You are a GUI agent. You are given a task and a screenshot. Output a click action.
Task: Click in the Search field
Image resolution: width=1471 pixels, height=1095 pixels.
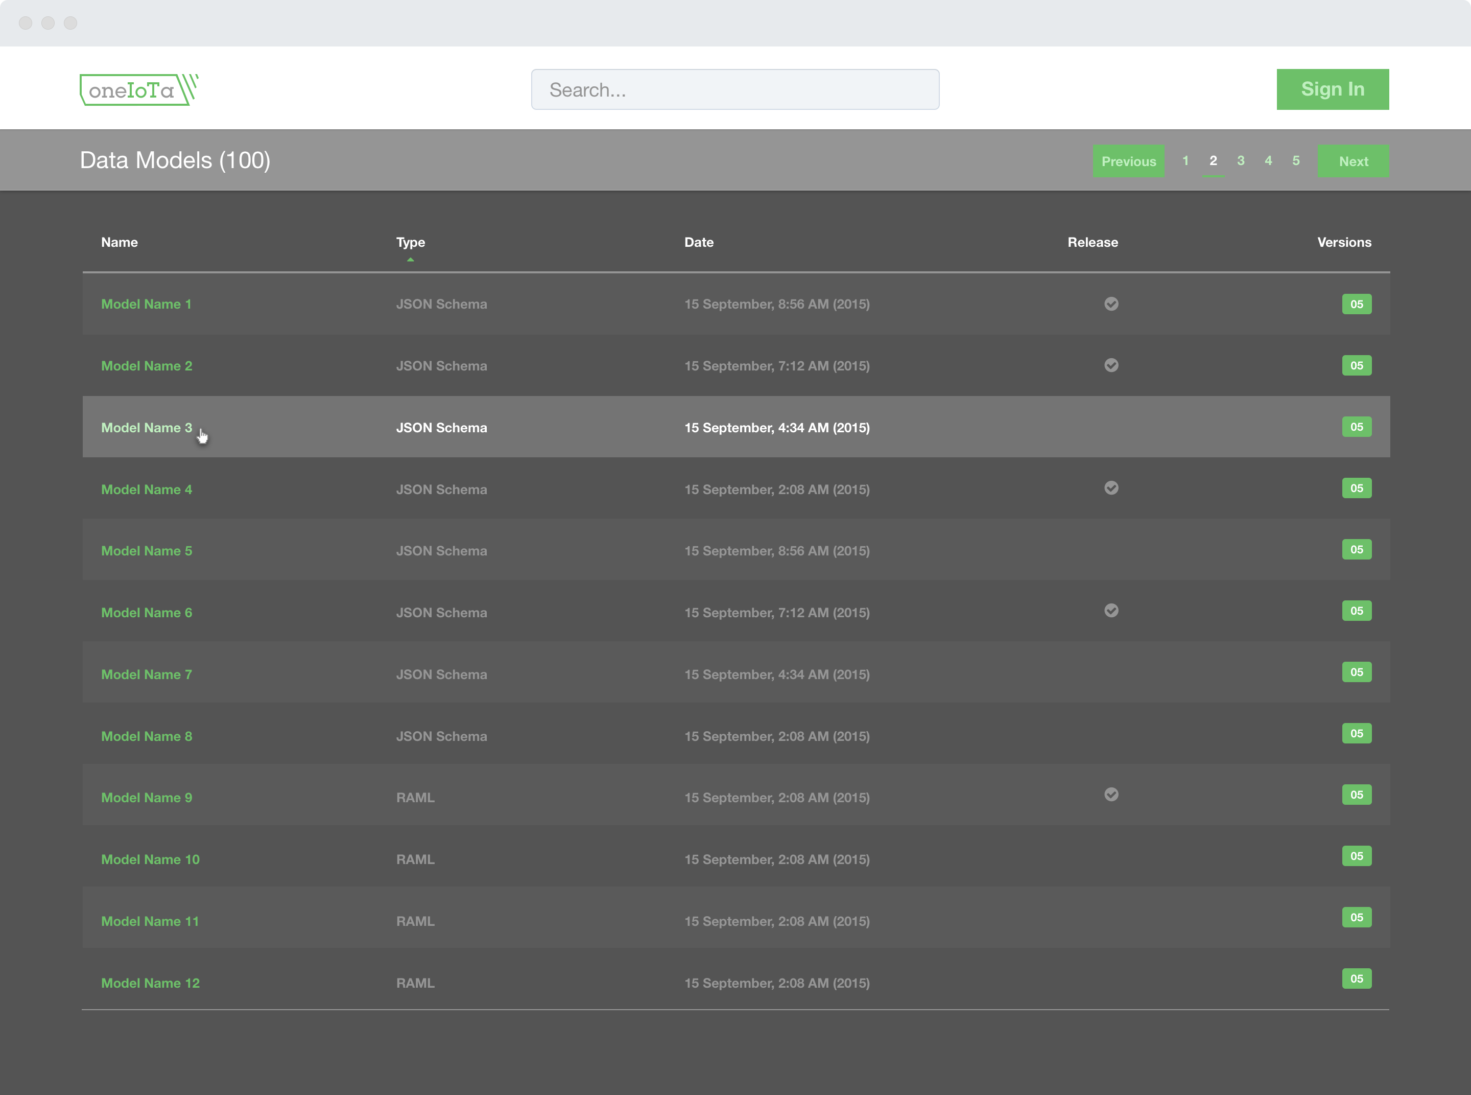point(735,89)
